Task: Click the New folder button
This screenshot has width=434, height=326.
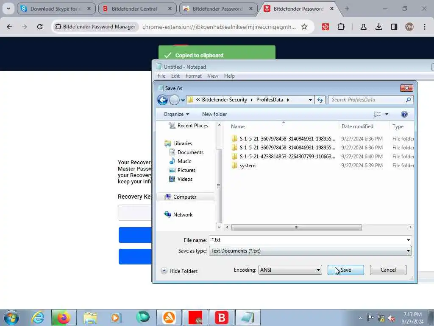Action: (x=214, y=114)
